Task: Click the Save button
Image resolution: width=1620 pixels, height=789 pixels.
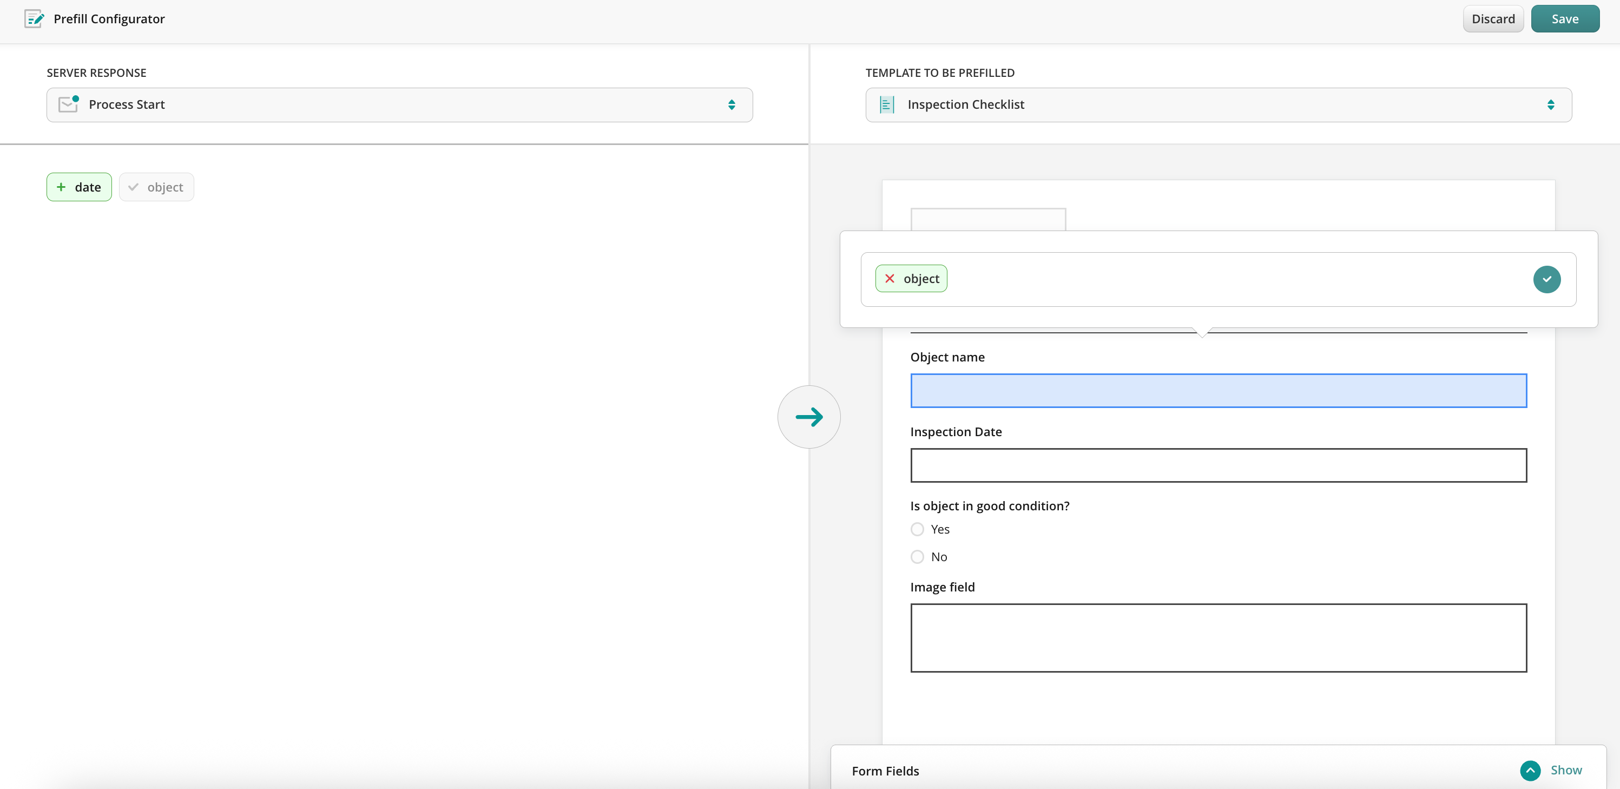Action: point(1565,19)
